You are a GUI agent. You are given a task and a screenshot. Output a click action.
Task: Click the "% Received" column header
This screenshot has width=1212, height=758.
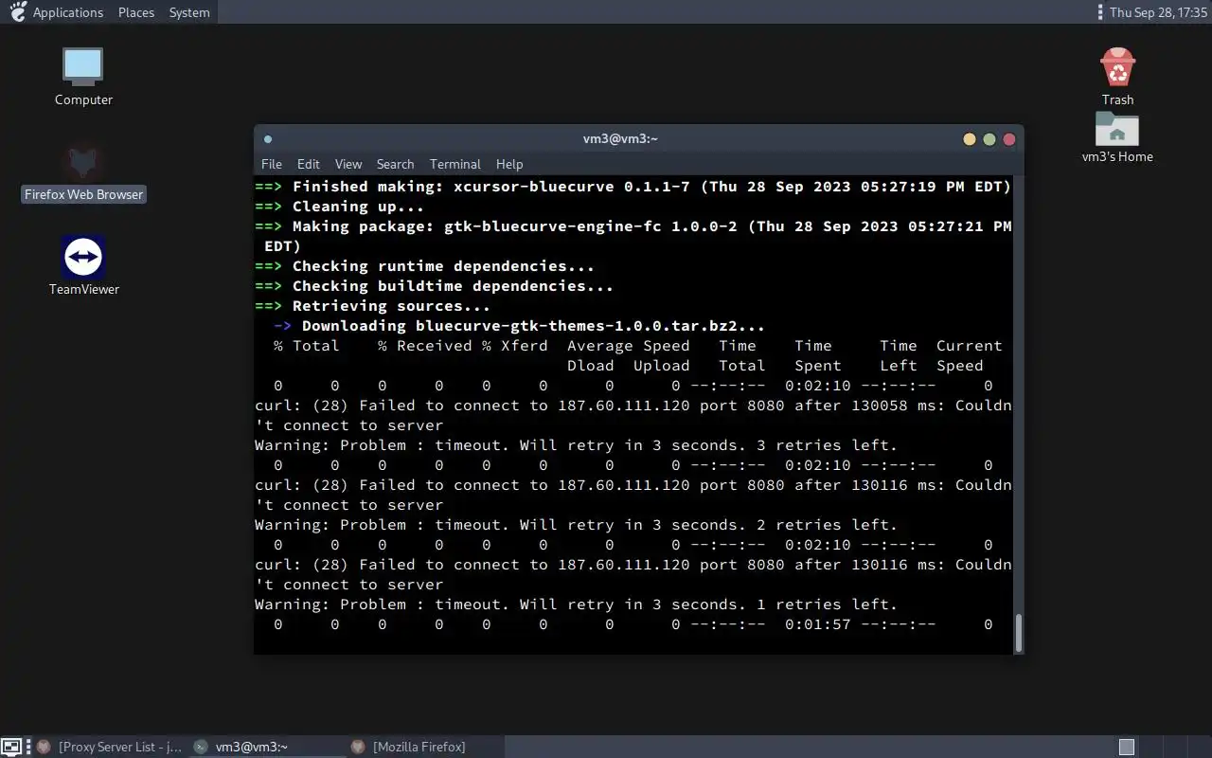click(425, 346)
